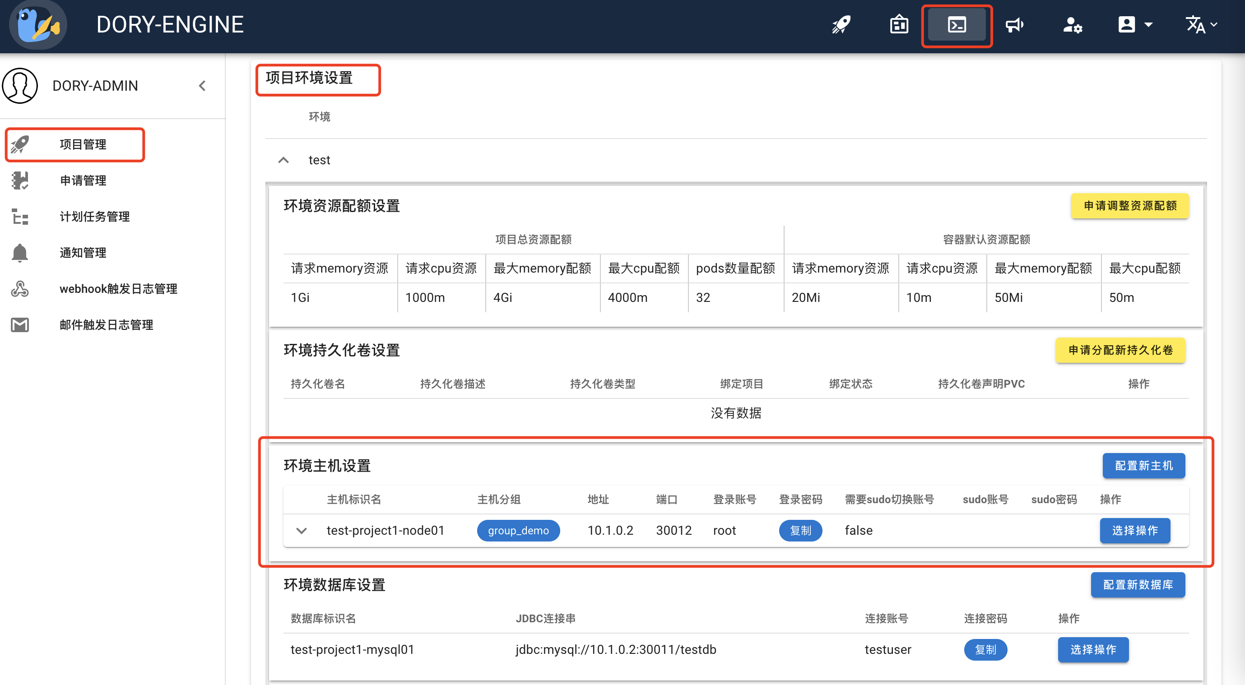Open the terminal console icon

(x=957, y=25)
